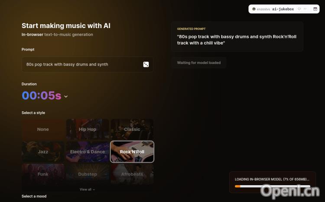Open the ai-jukebox space link

283,9
